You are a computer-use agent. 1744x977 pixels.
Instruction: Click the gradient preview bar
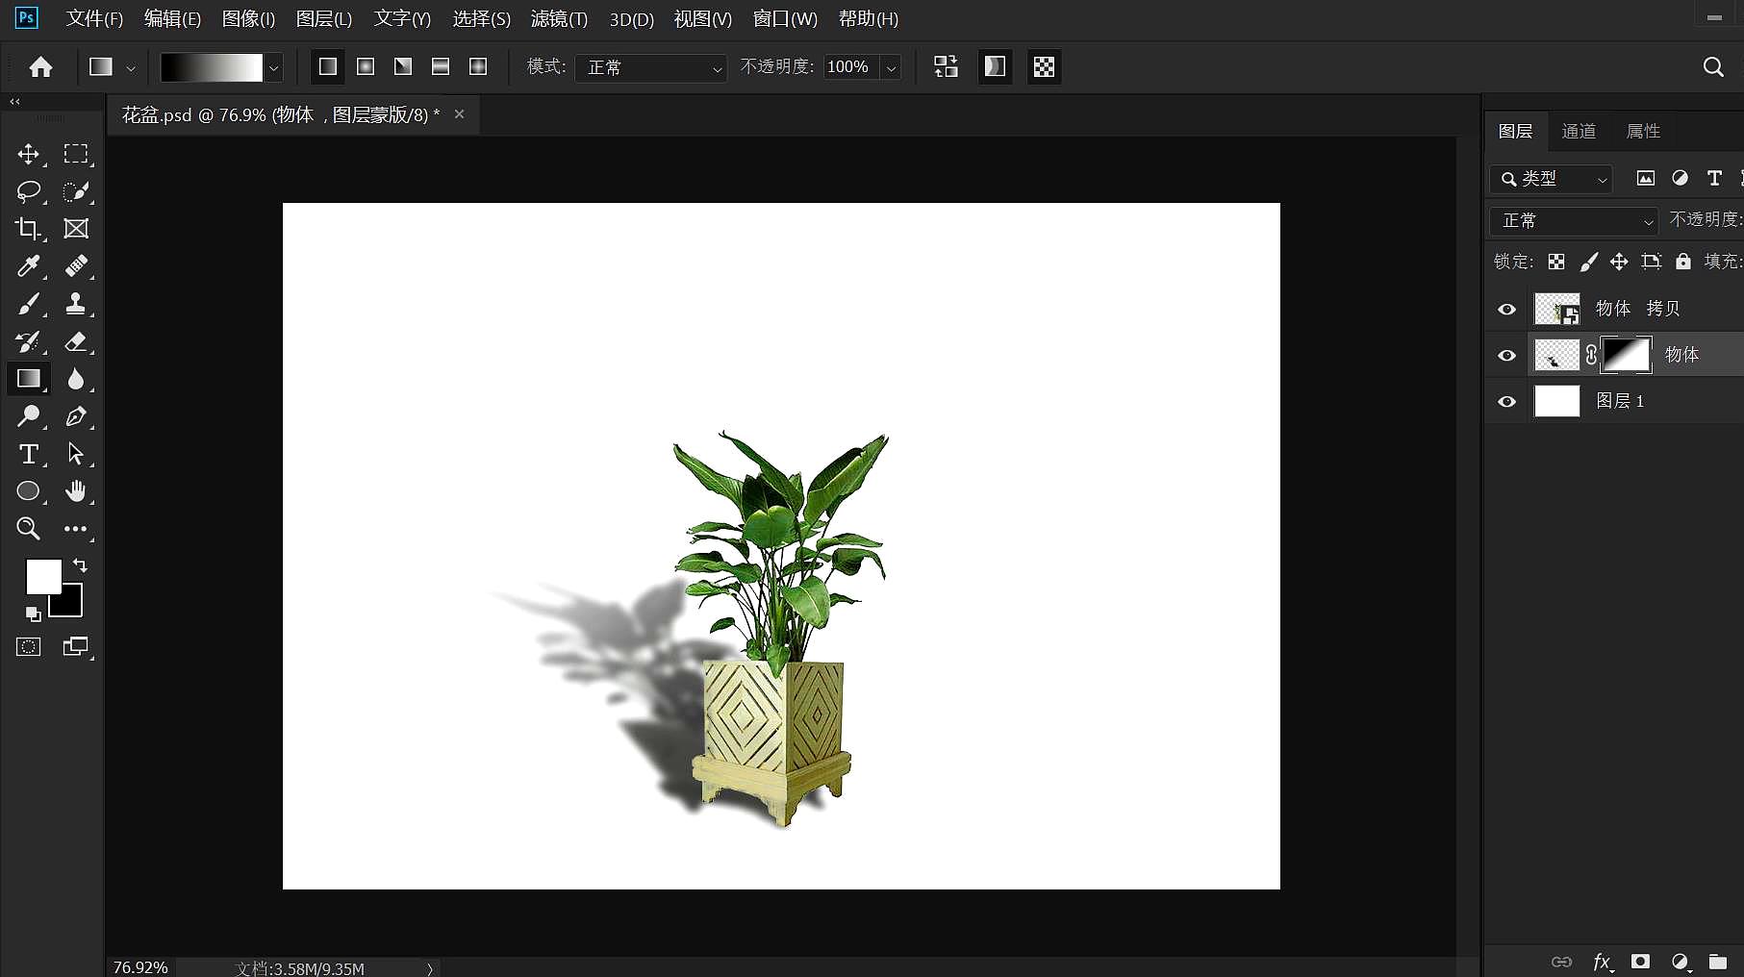(x=212, y=67)
